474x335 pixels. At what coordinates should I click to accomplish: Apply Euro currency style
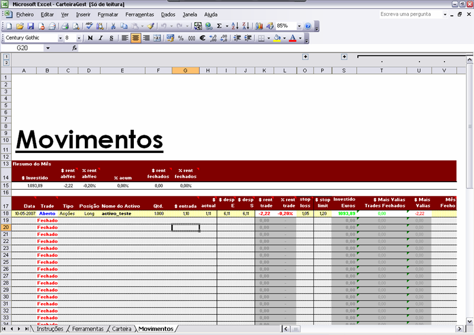point(202,38)
